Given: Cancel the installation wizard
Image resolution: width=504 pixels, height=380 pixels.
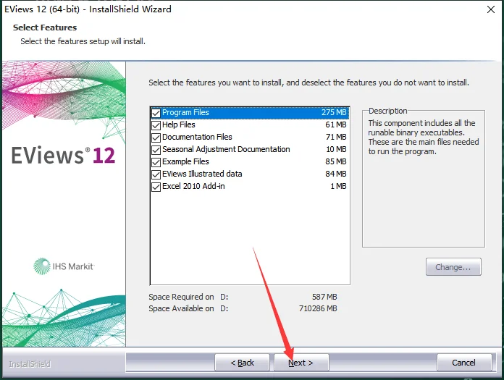Looking at the screenshot, I should click(x=463, y=363).
